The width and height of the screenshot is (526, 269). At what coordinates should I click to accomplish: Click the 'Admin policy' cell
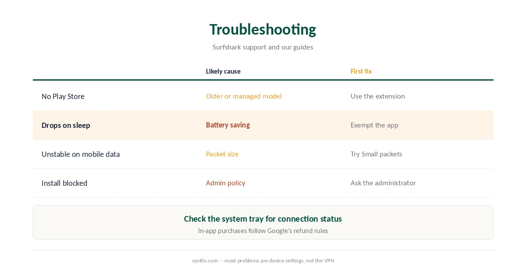(x=226, y=183)
